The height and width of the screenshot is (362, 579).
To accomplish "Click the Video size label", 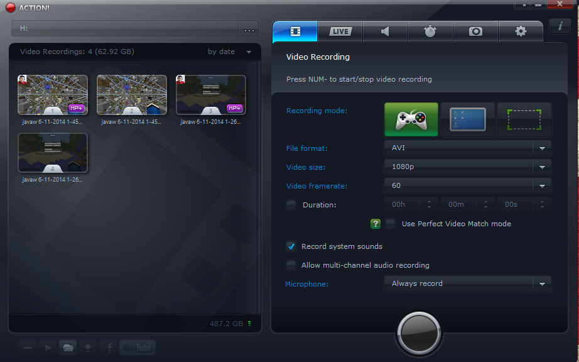I will pyautogui.click(x=306, y=167).
